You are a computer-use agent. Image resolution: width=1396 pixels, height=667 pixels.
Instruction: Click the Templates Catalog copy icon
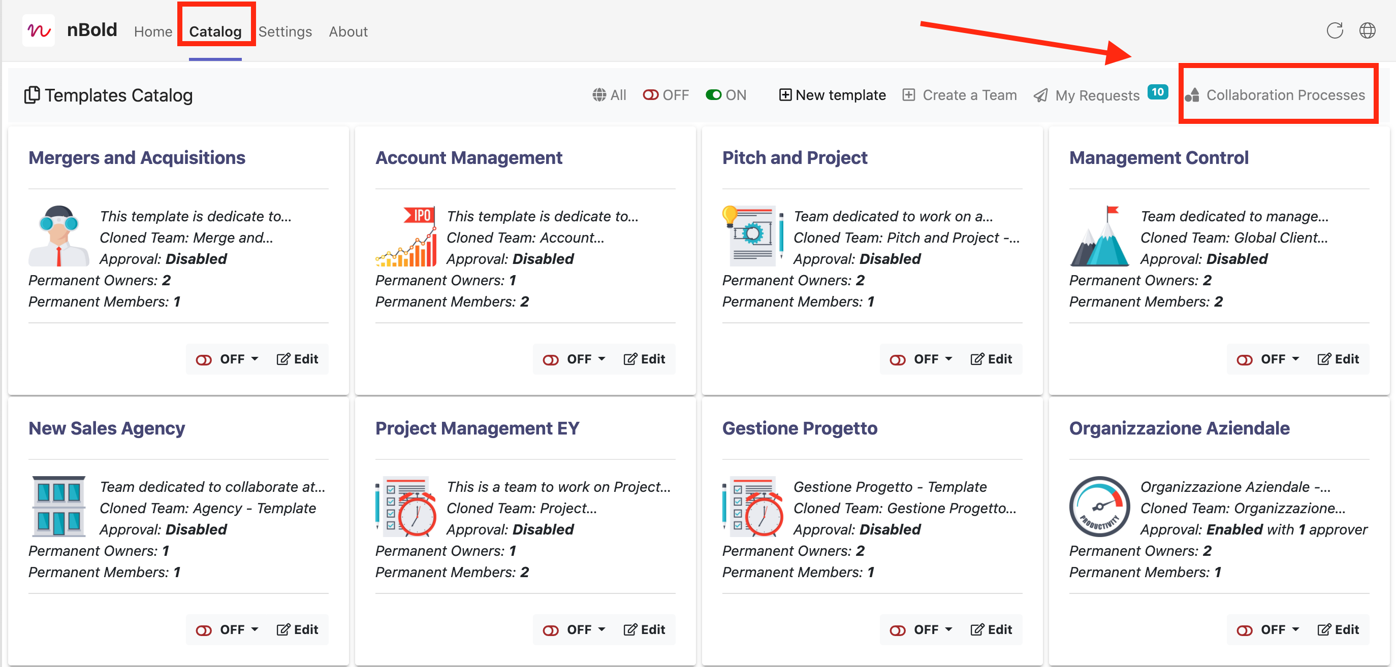[x=32, y=95]
